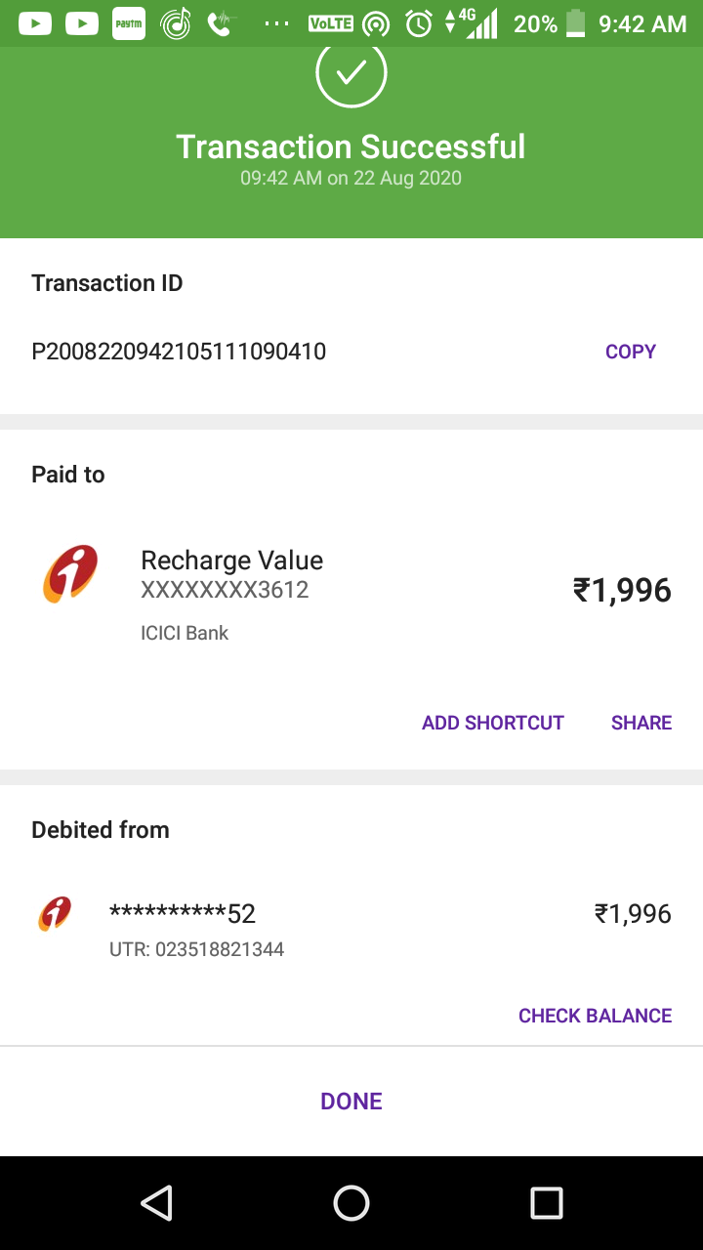Tap the battery icon in status bar
Screen dimensions: 703x1250
pyautogui.click(x=576, y=23)
